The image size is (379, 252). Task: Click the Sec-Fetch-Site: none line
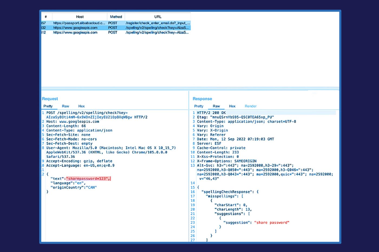pos(68,135)
